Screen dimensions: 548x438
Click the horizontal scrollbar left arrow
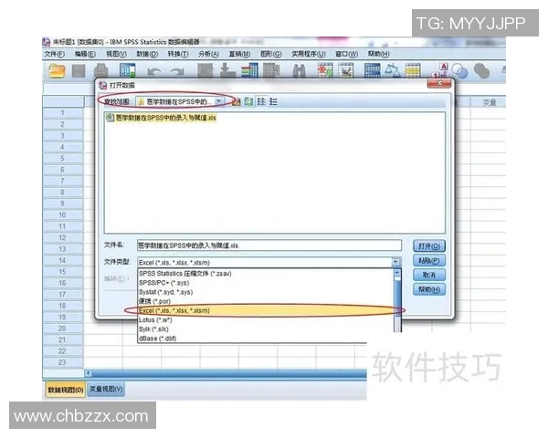click(x=89, y=373)
